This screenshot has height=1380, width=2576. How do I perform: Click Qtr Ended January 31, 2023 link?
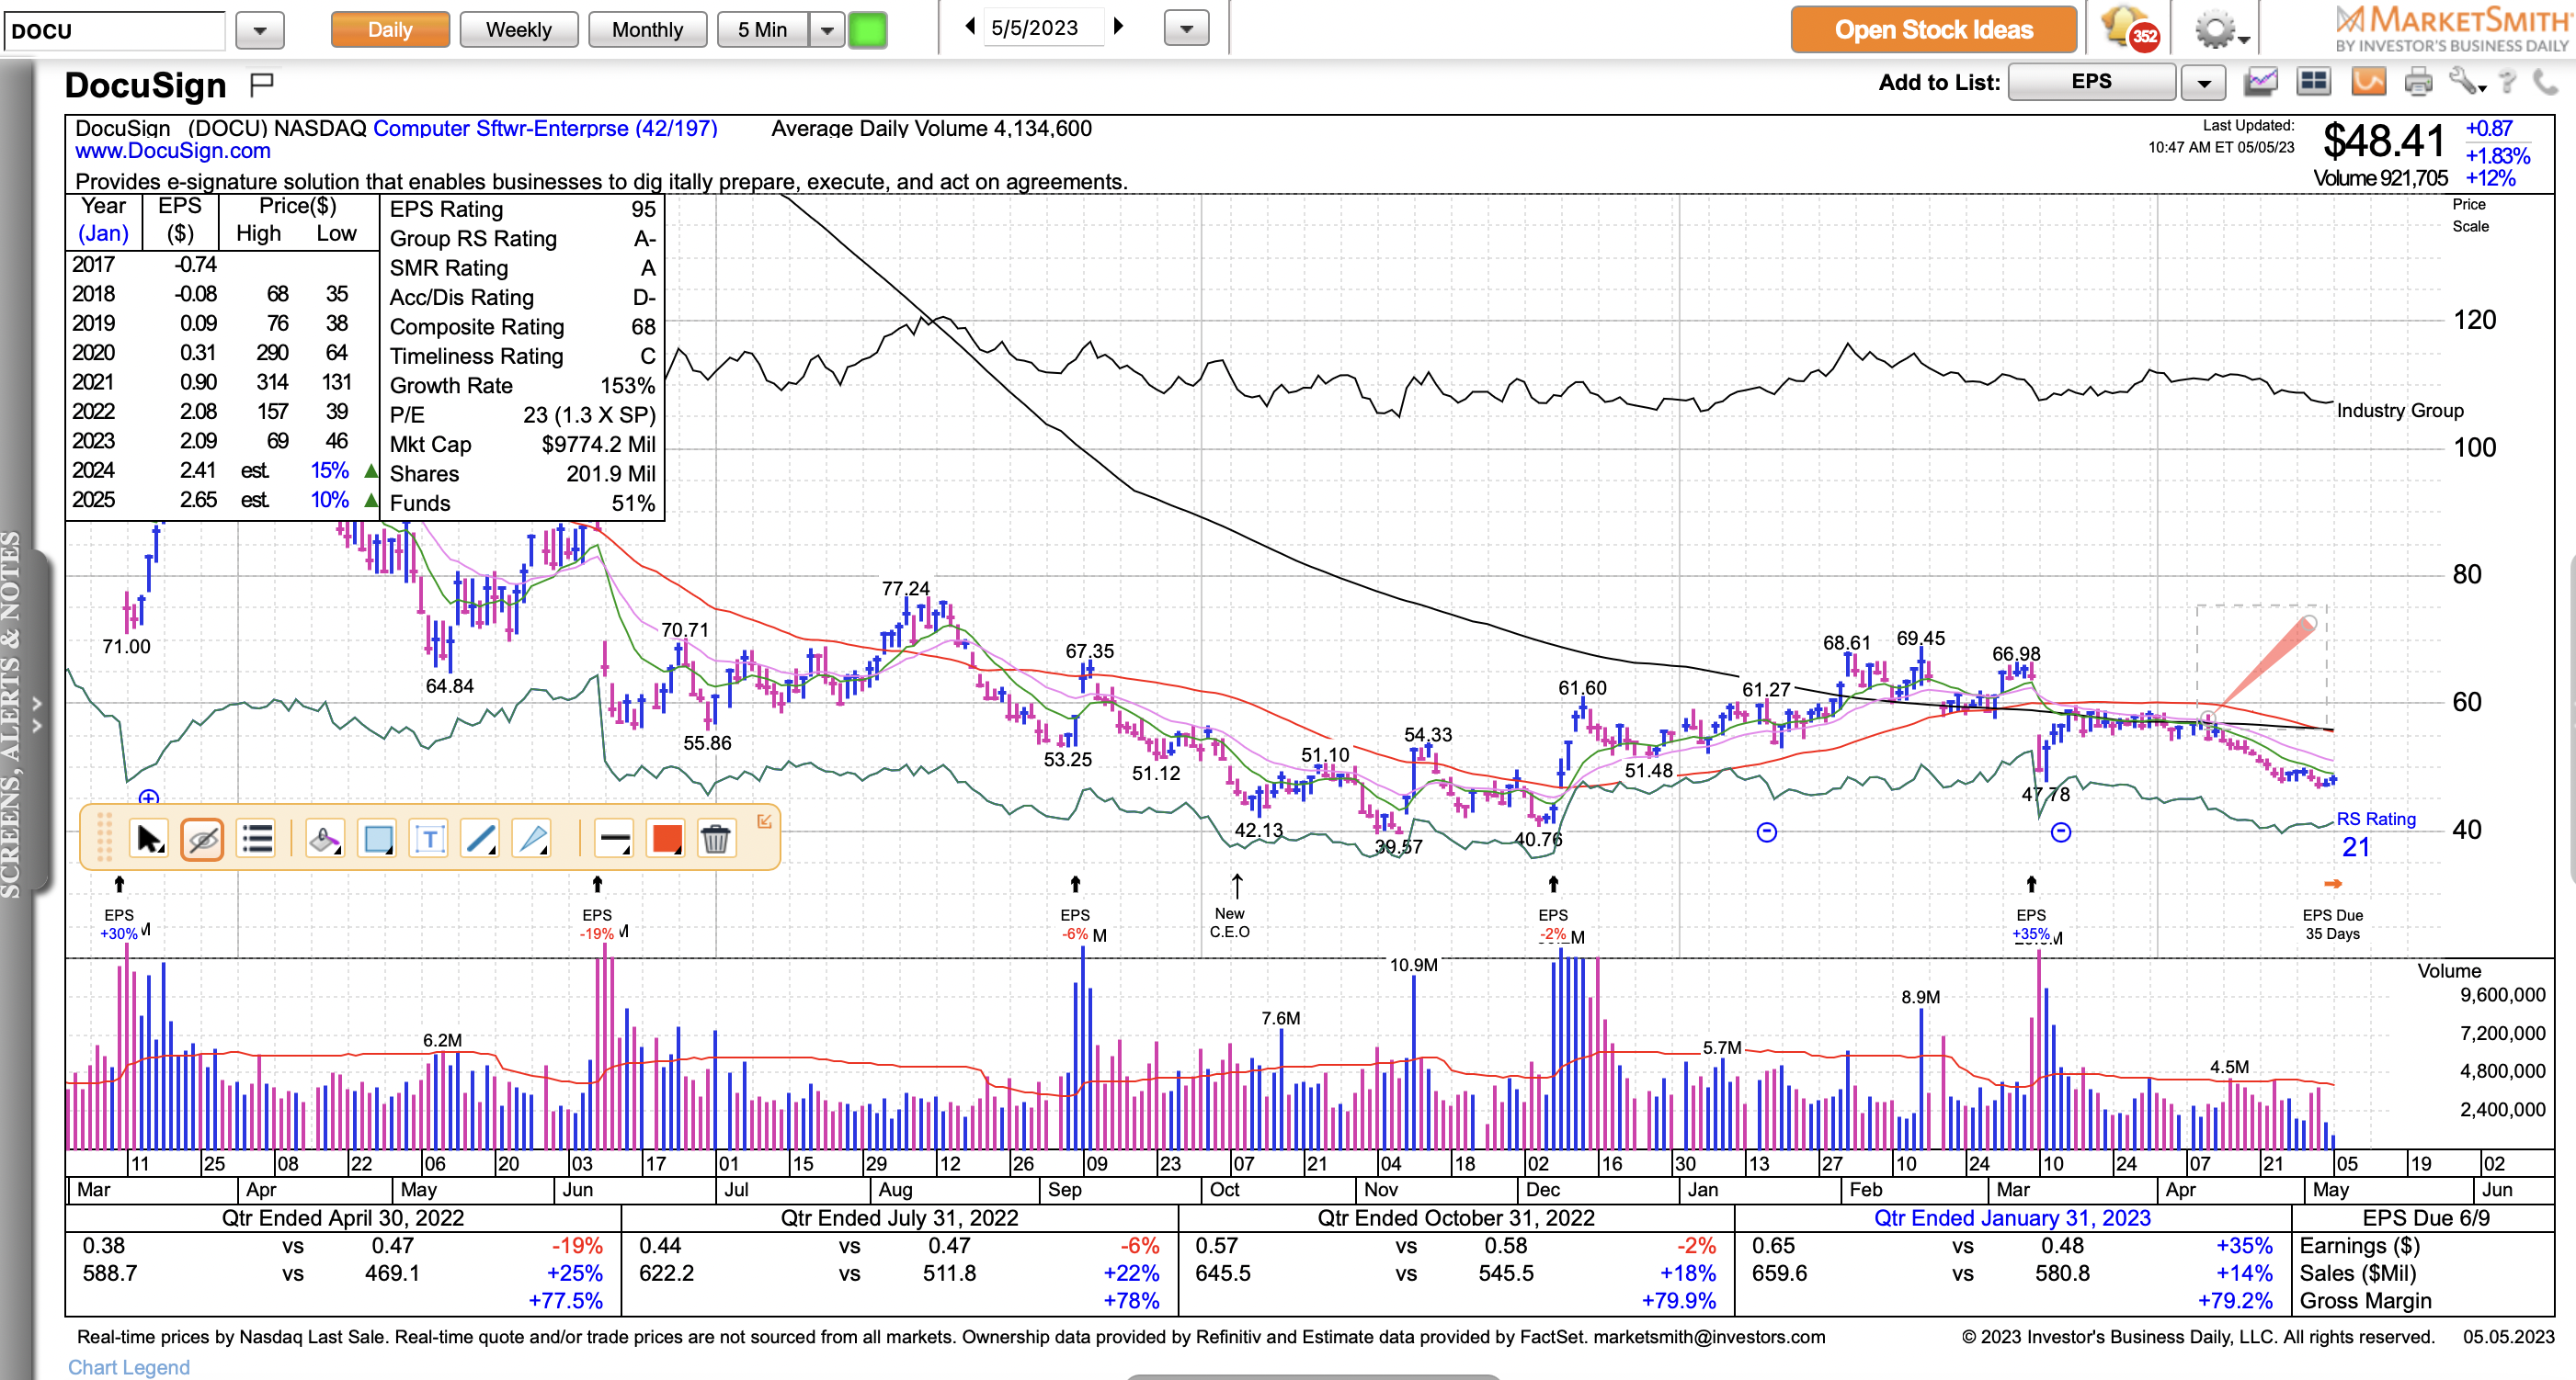pos(2012,1217)
